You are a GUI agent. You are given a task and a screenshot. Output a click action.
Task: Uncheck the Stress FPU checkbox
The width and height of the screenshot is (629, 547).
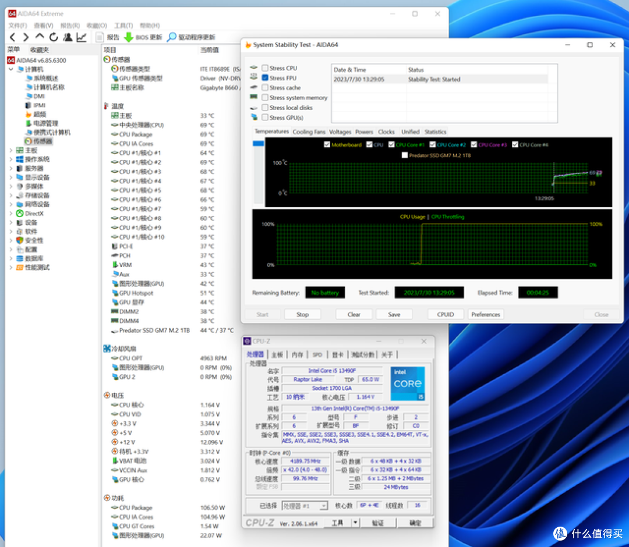[265, 78]
